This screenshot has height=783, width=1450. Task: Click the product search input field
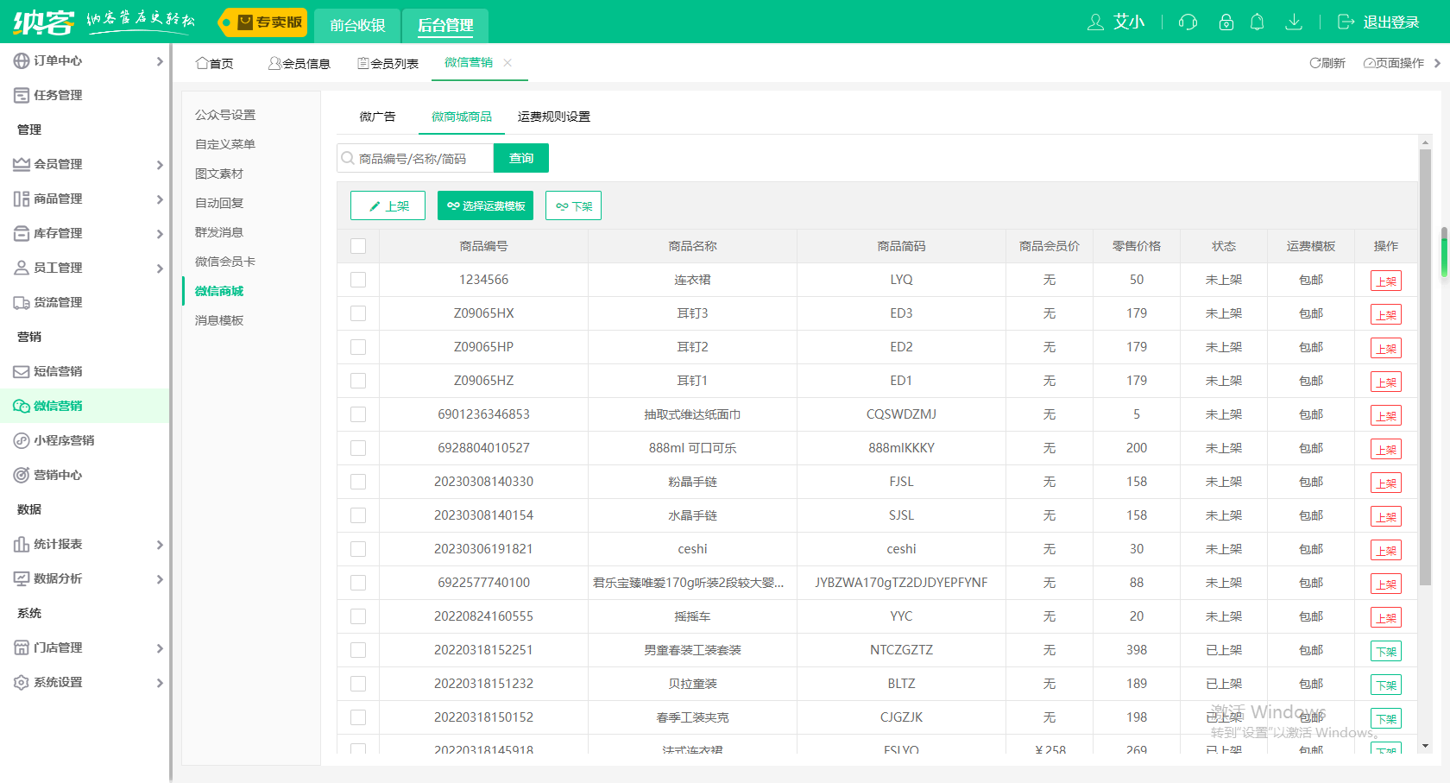(415, 158)
